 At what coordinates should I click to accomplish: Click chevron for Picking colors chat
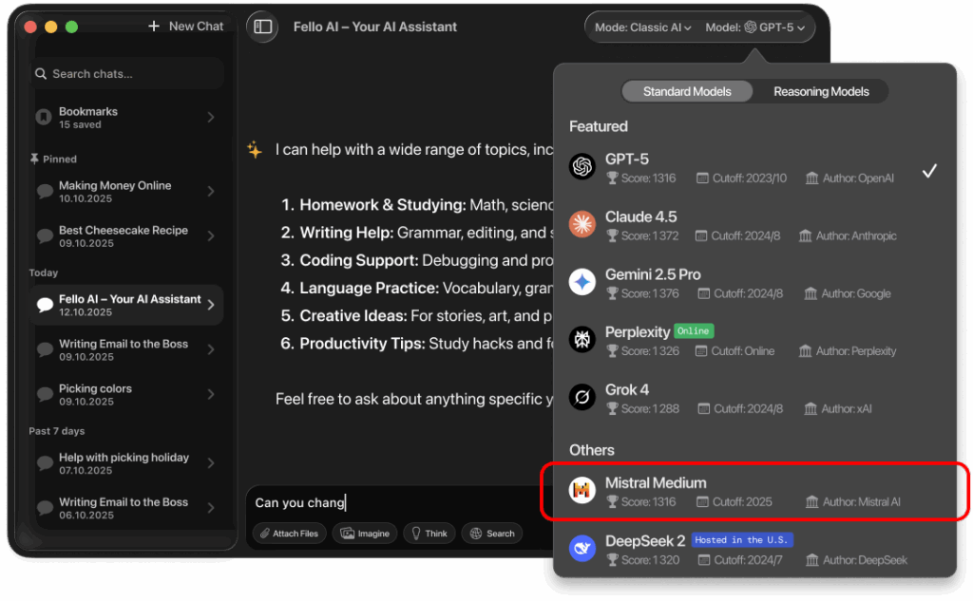pyautogui.click(x=211, y=394)
